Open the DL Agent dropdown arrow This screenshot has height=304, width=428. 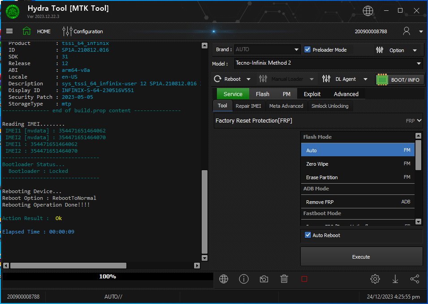click(366, 79)
